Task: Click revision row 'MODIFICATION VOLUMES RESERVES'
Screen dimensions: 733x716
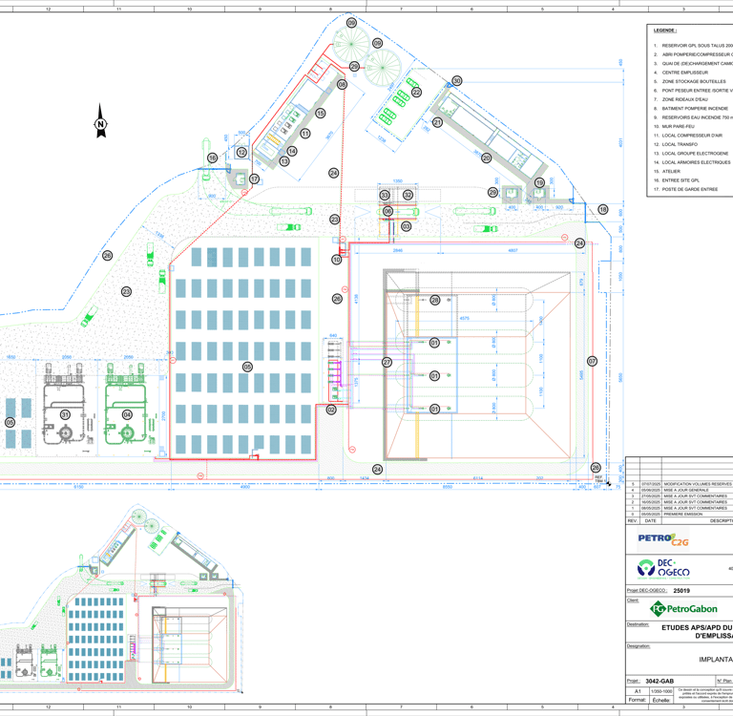Action: pos(680,484)
